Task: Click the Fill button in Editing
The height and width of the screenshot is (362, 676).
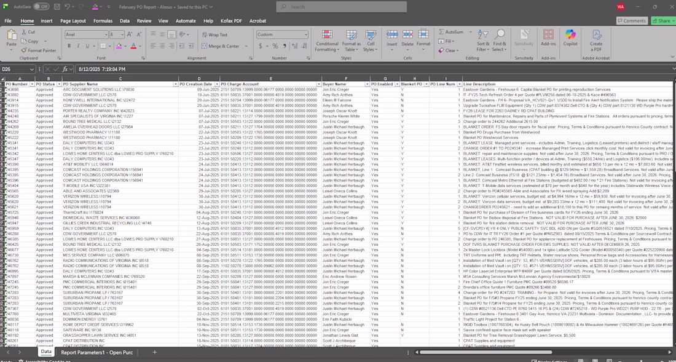Action: click(x=446, y=41)
